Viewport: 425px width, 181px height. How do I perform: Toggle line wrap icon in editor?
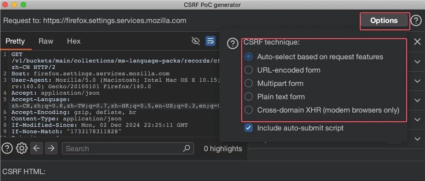[x=210, y=41]
